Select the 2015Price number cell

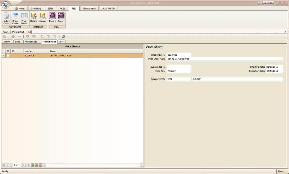[36, 55]
